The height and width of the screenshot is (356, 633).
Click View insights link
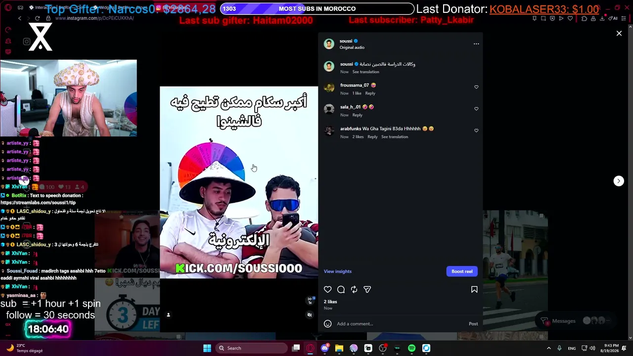[338, 271]
